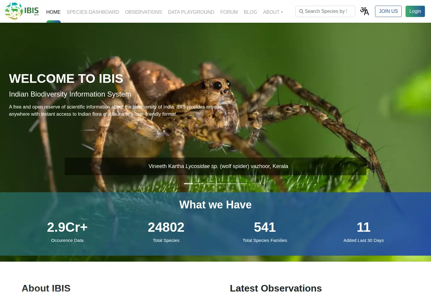Screen dimensions: 431x299
Task: Click the 11 Added Last 30 Days stat
Action: pos(364,232)
